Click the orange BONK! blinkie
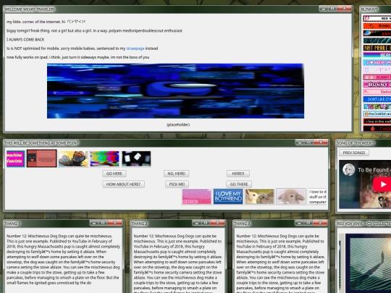 point(377,25)
